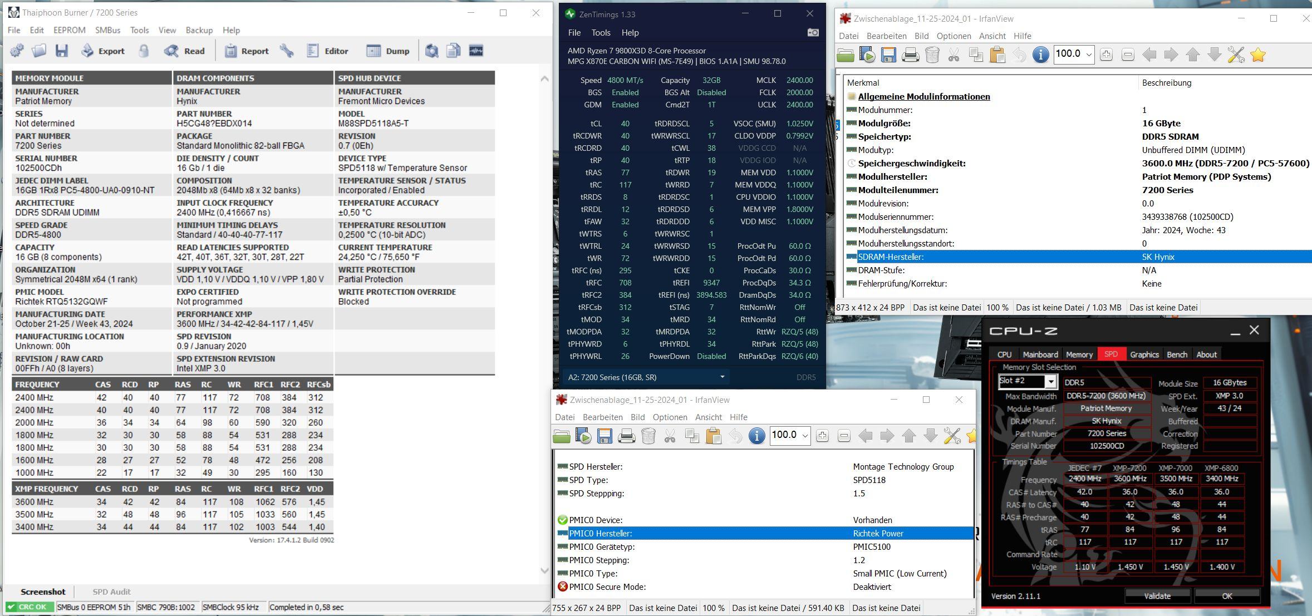
Task: Click the IrfanView slideshow icon in top window
Action: [867, 55]
